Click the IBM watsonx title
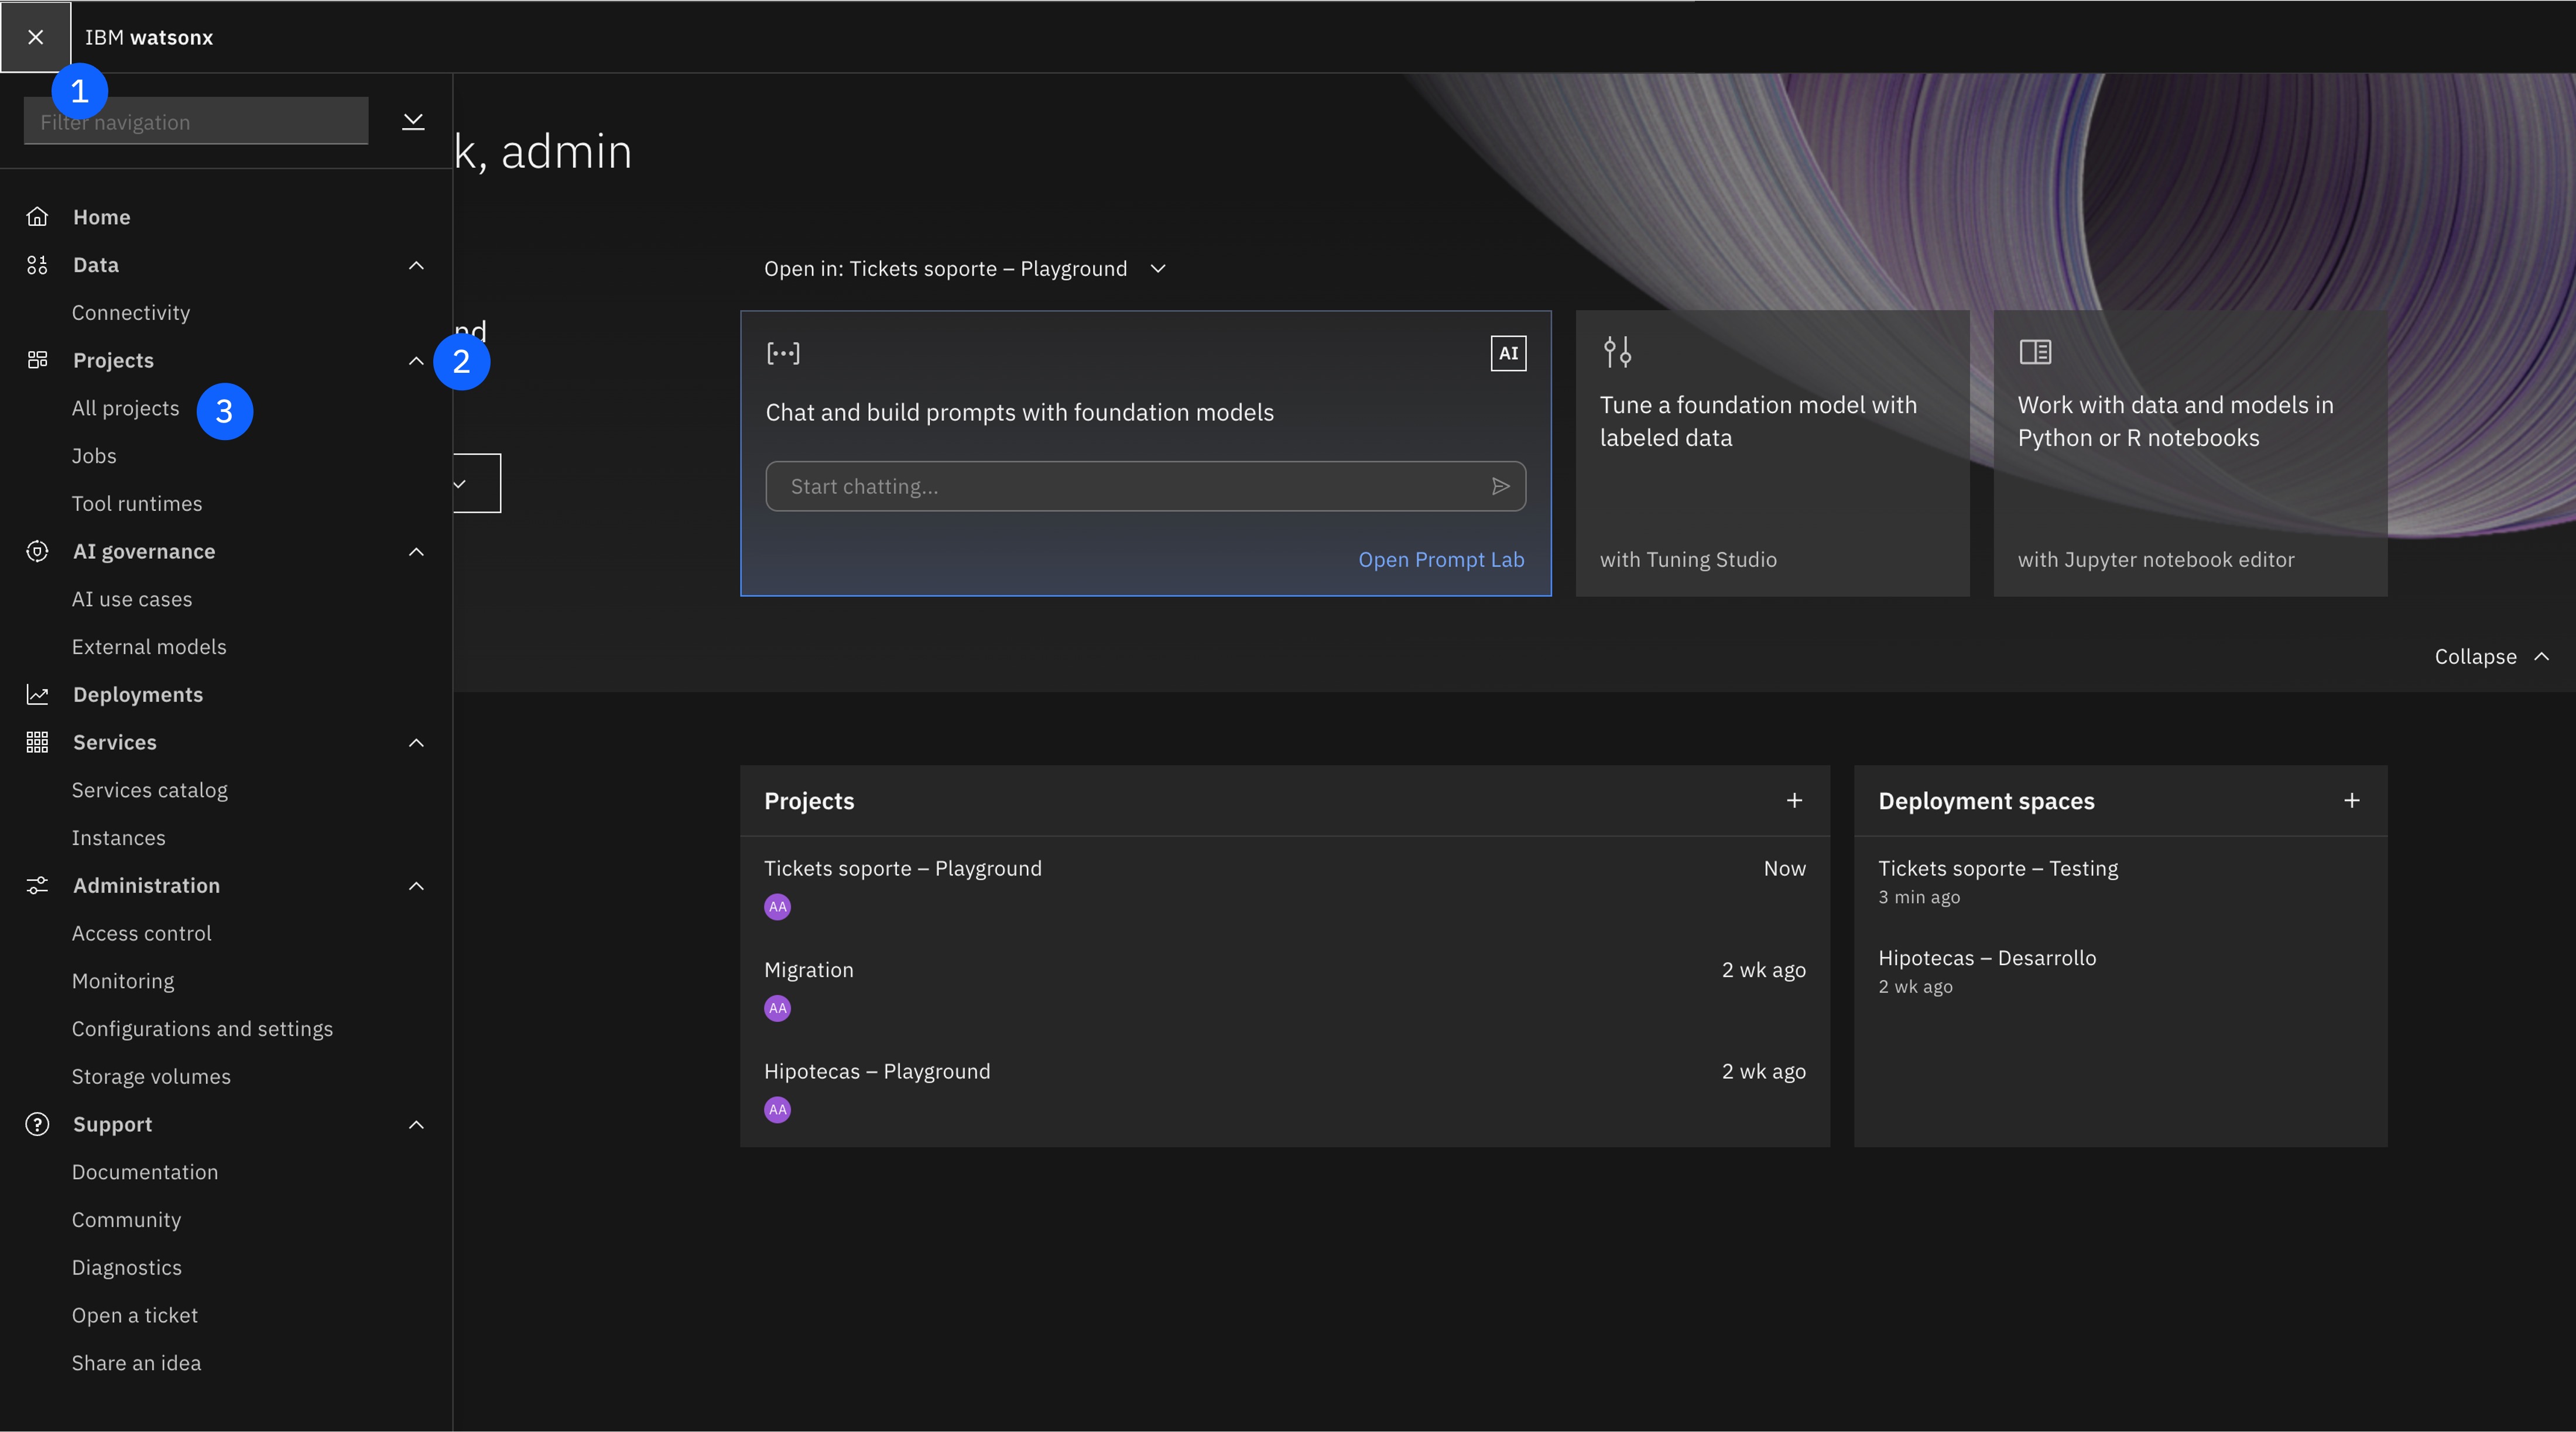The image size is (2576, 1432). click(x=149, y=37)
